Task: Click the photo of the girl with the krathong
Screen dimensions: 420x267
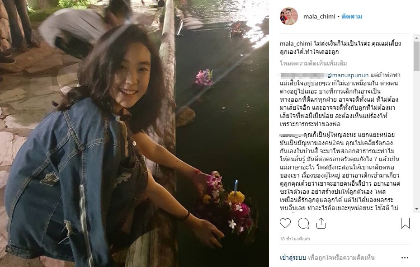Action: coord(134,134)
